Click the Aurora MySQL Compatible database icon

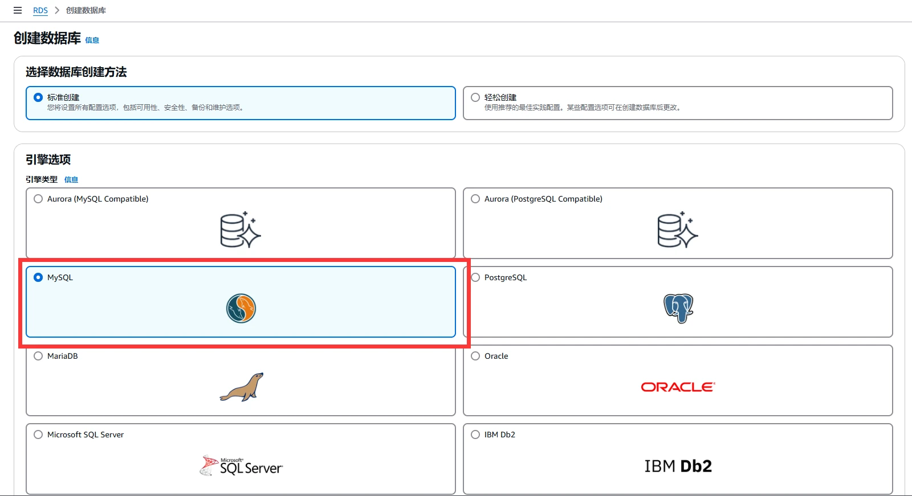tap(241, 229)
